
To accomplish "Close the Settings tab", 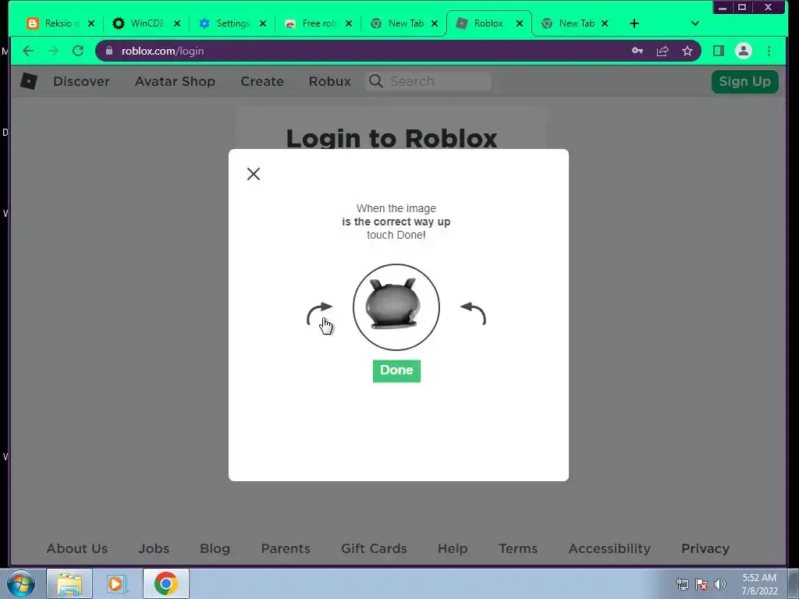I will pyautogui.click(x=263, y=23).
